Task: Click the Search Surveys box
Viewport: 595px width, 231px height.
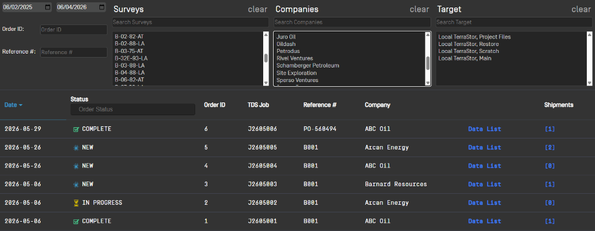Action: [190, 22]
